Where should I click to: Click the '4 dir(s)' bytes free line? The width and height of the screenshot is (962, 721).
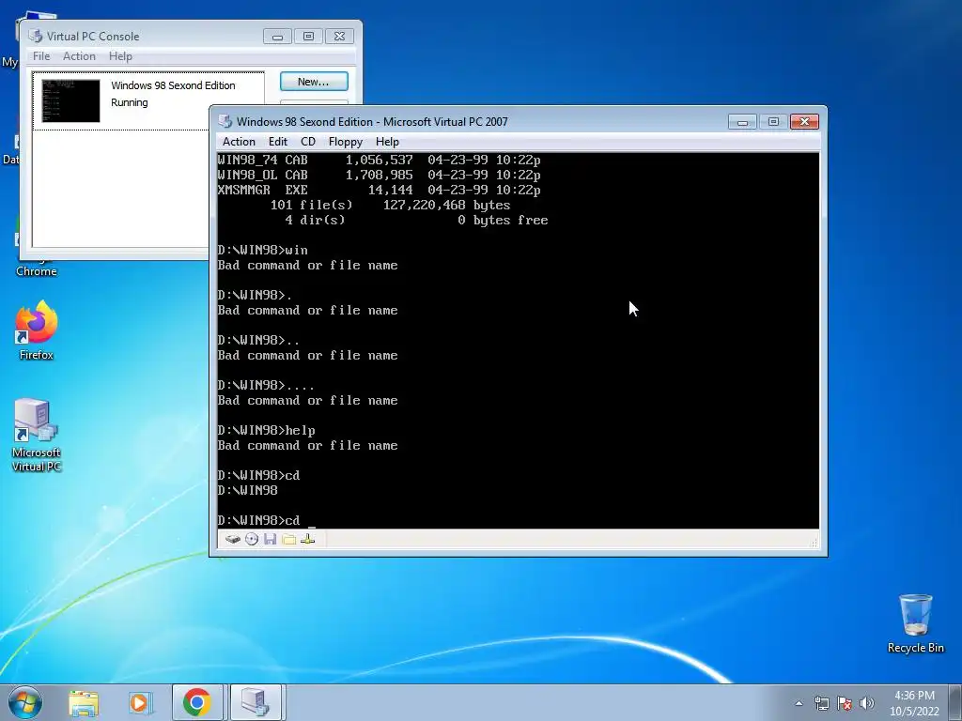click(416, 220)
